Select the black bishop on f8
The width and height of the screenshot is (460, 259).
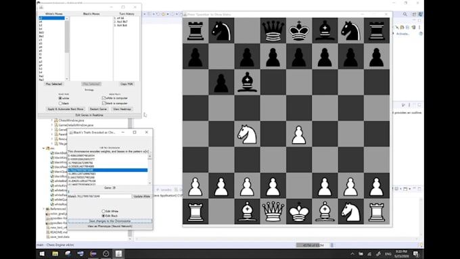click(x=325, y=30)
